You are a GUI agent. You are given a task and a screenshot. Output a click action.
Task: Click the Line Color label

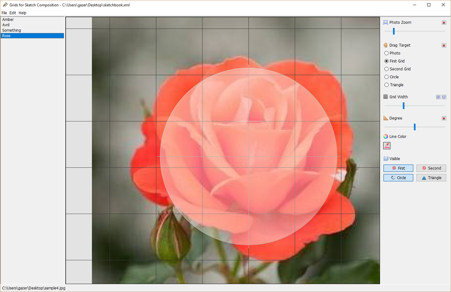[x=398, y=136]
